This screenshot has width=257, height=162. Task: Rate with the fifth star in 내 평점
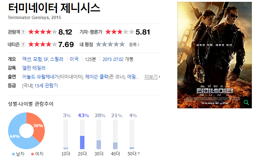(x=122, y=44)
